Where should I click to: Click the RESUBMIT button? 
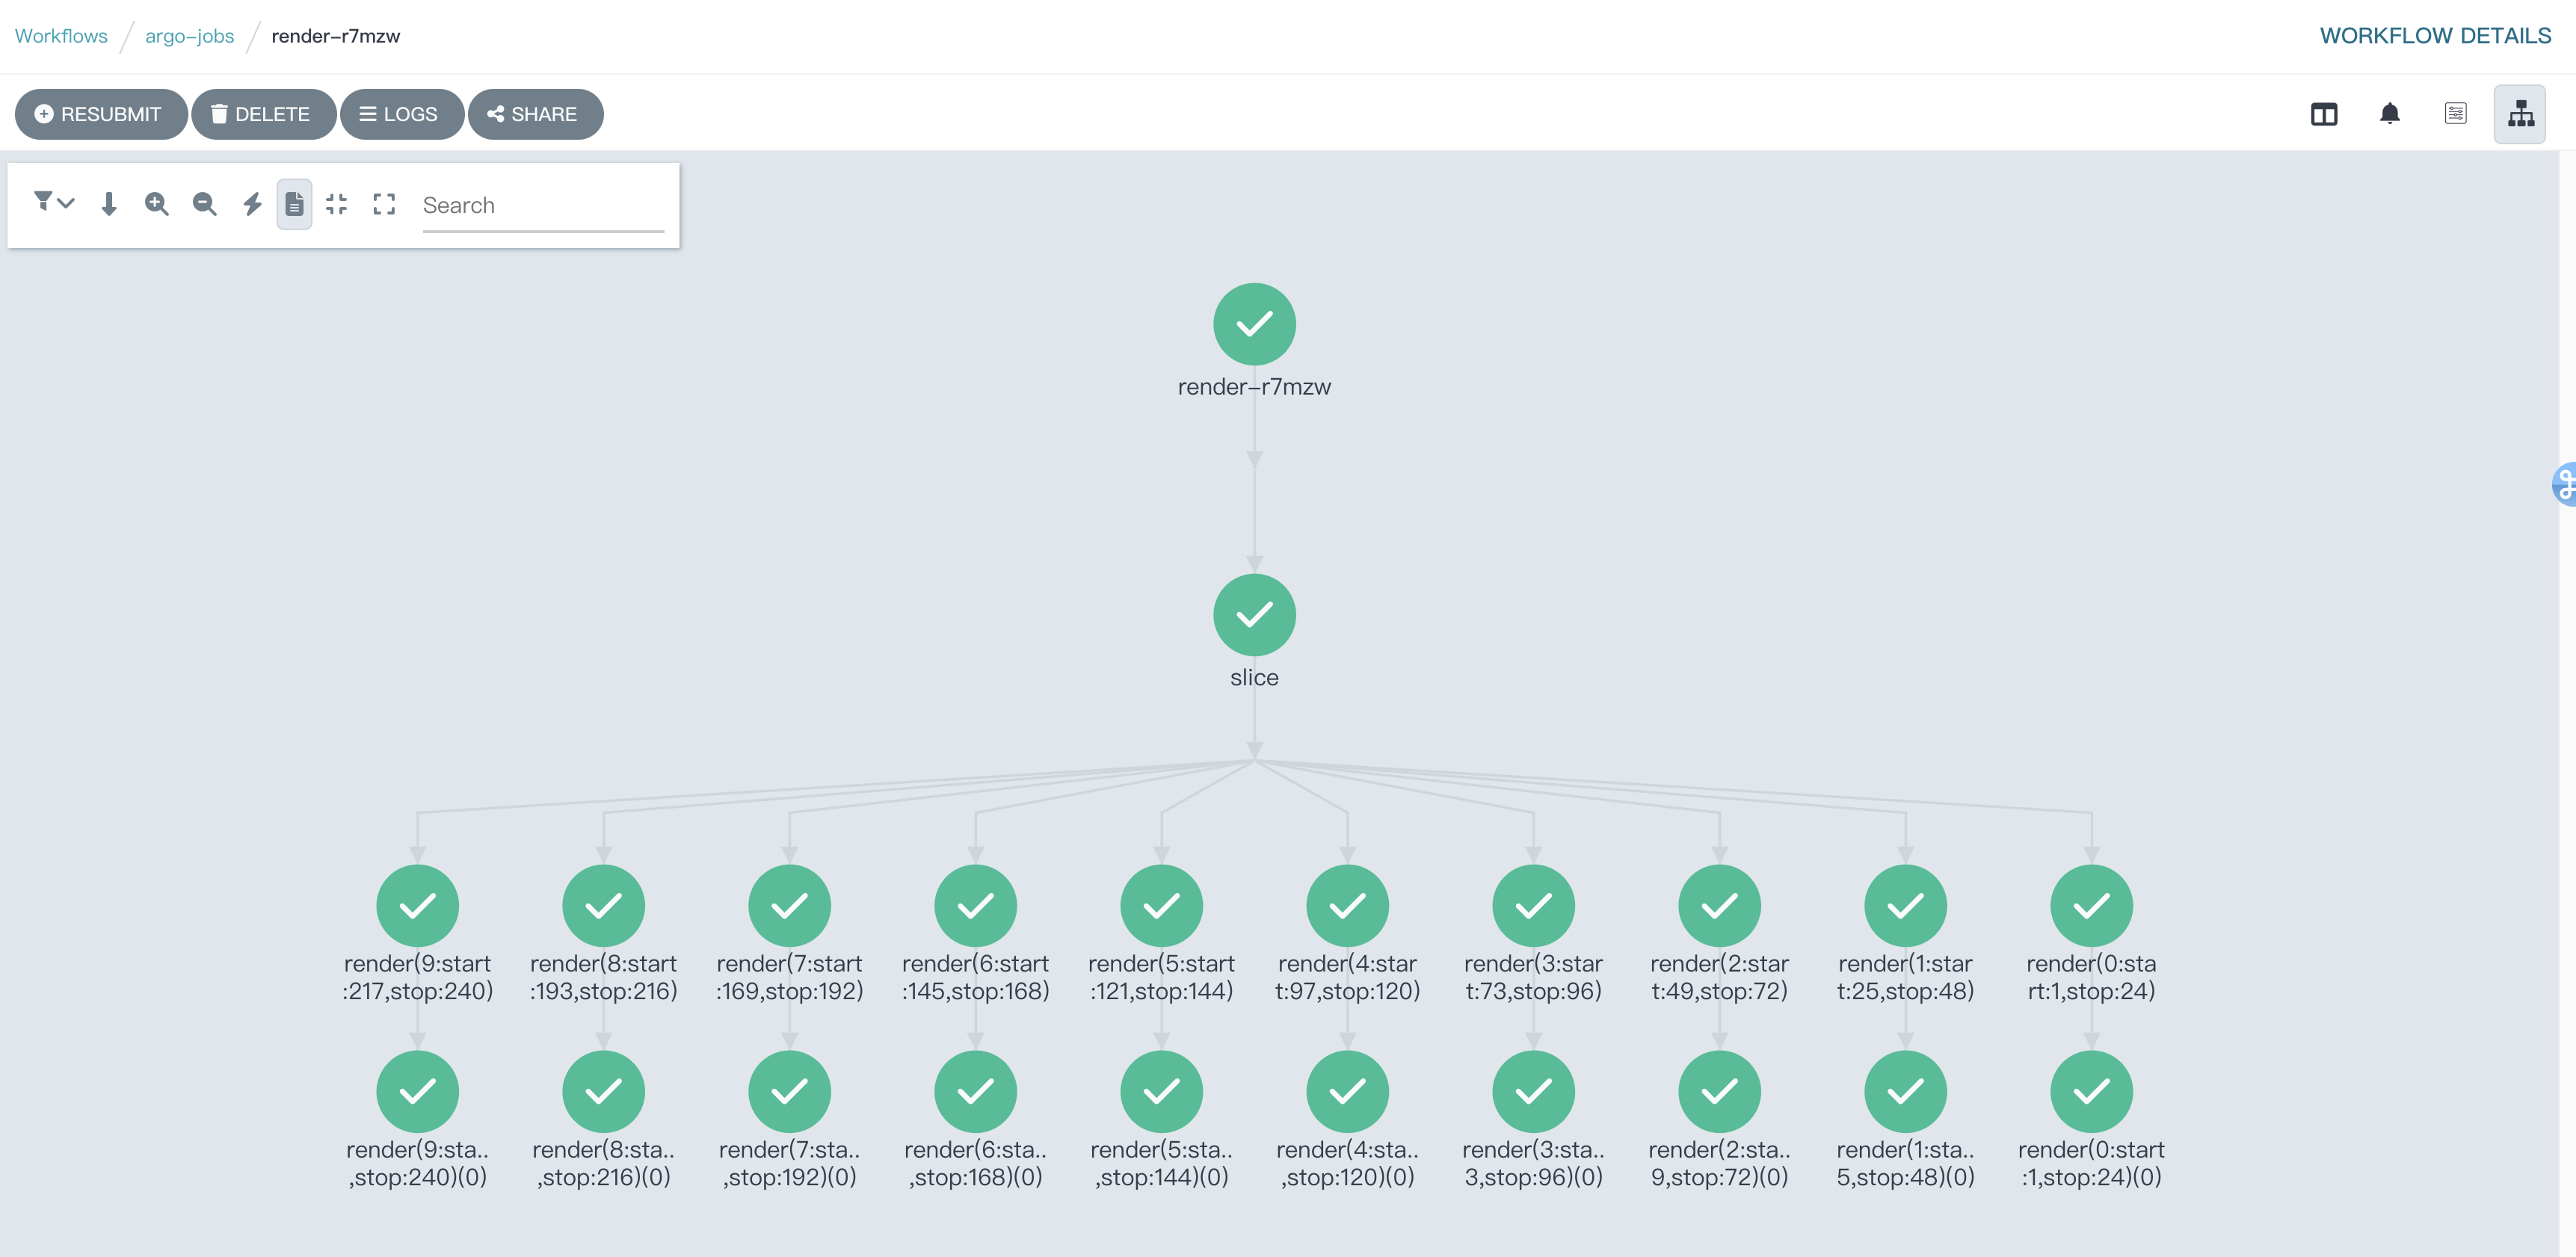[100, 114]
